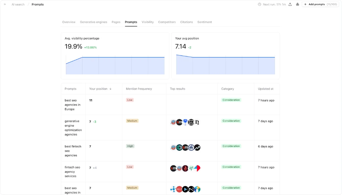342x195 pixels.
Task: Click flame logo in fintech seo services row
Action: [x=185, y=168]
